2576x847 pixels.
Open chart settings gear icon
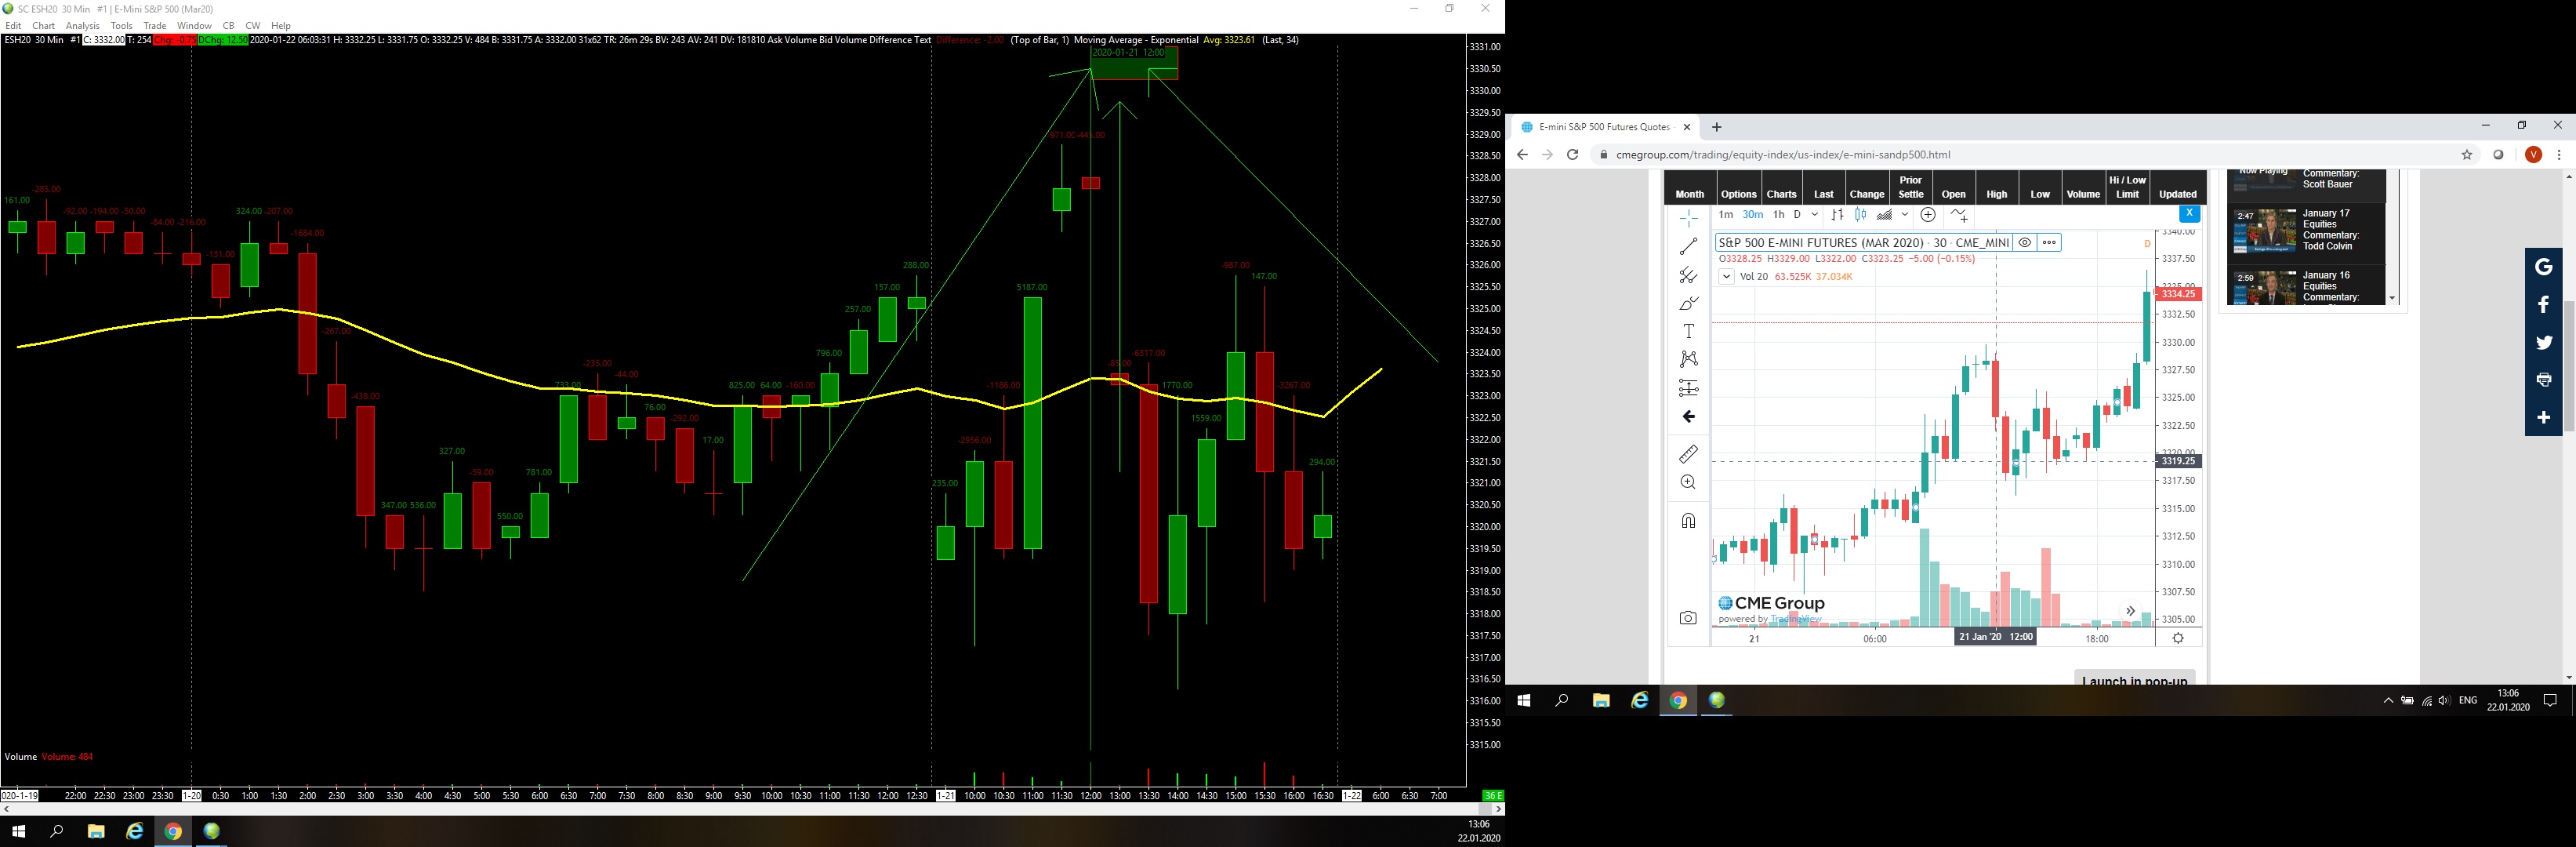(2178, 638)
